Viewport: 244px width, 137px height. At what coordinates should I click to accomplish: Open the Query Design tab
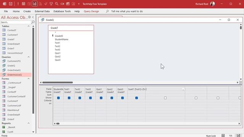[91, 11]
